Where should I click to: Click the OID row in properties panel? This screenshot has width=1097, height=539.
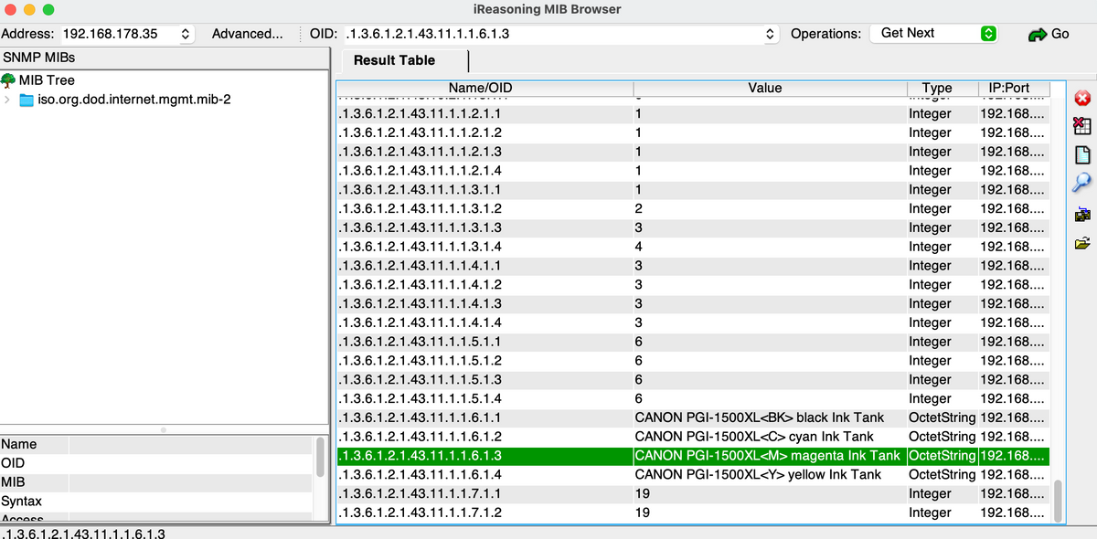(x=157, y=463)
